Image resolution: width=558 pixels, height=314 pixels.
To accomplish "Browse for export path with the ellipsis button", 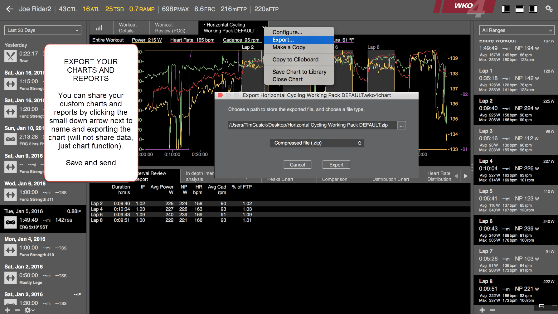I will coord(402,125).
